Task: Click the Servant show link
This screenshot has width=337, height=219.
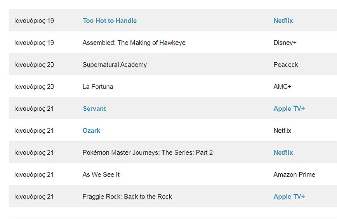Action: pyautogui.click(x=94, y=109)
